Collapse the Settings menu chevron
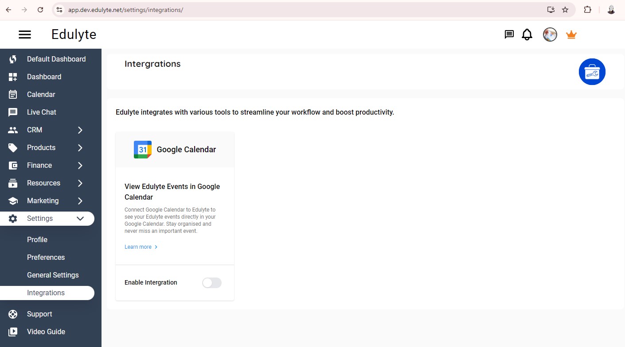 80,219
